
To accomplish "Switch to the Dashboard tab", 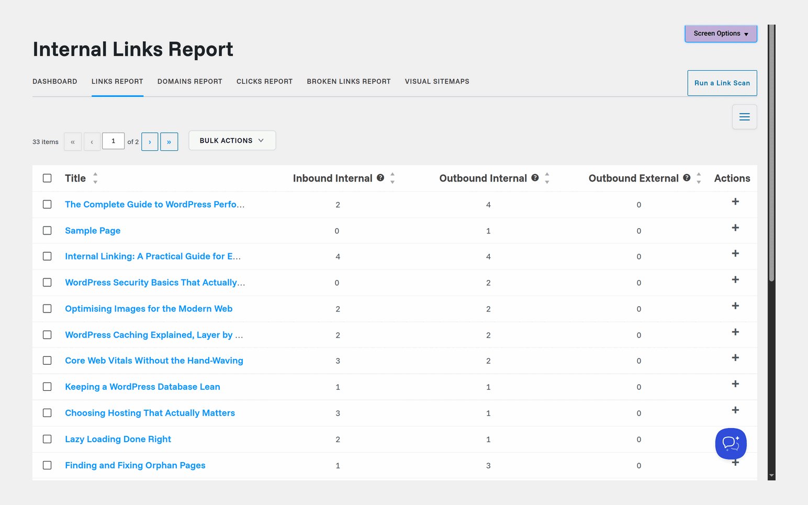I will point(55,82).
